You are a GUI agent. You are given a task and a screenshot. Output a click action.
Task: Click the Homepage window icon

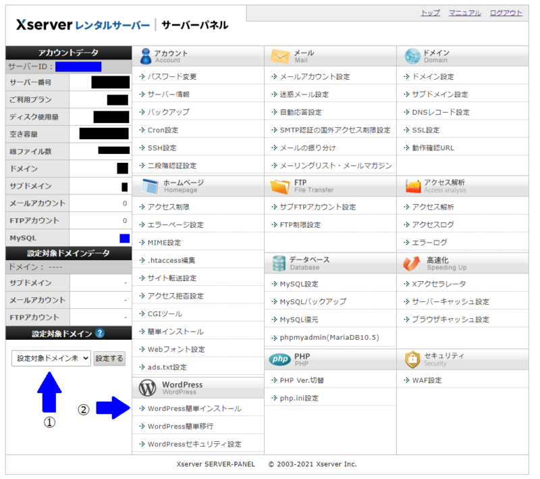coord(150,186)
